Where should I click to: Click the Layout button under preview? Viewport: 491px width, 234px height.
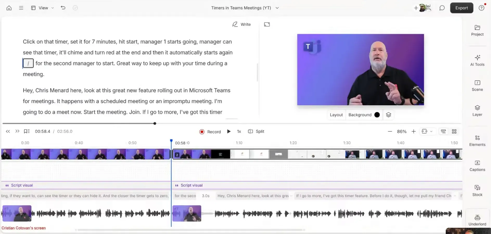(x=336, y=115)
